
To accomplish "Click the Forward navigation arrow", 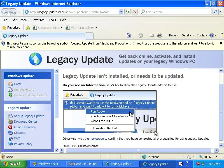I will [13, 12].
